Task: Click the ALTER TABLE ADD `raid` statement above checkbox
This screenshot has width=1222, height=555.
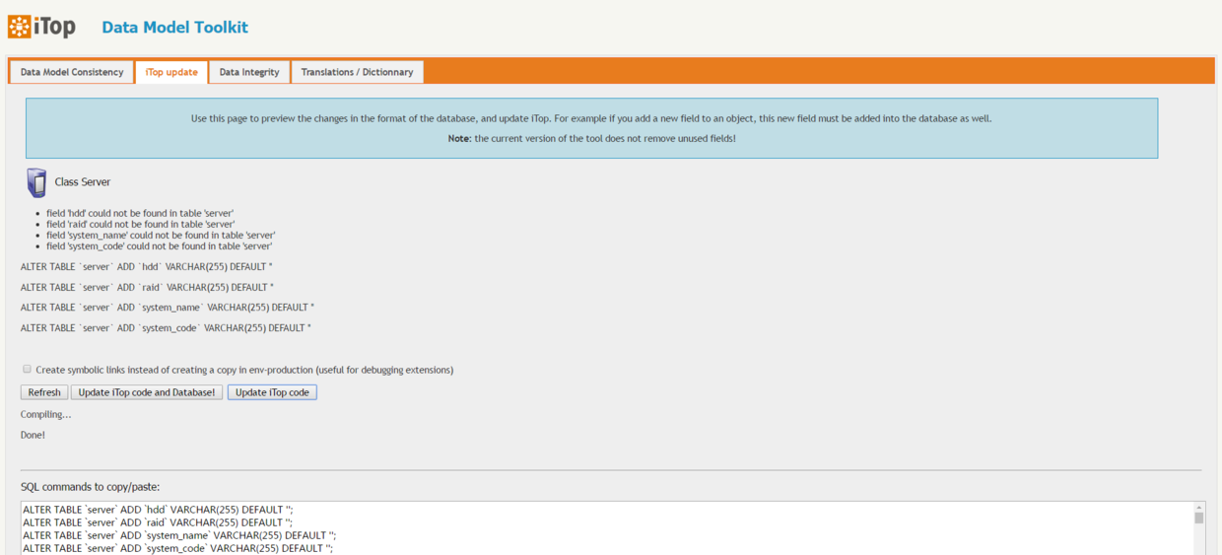Action: [x=147, y=288]
